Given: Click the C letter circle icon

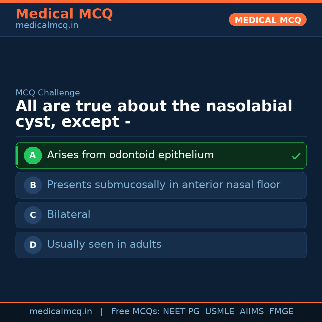Looking at the screenshot, I should point(33,215).
